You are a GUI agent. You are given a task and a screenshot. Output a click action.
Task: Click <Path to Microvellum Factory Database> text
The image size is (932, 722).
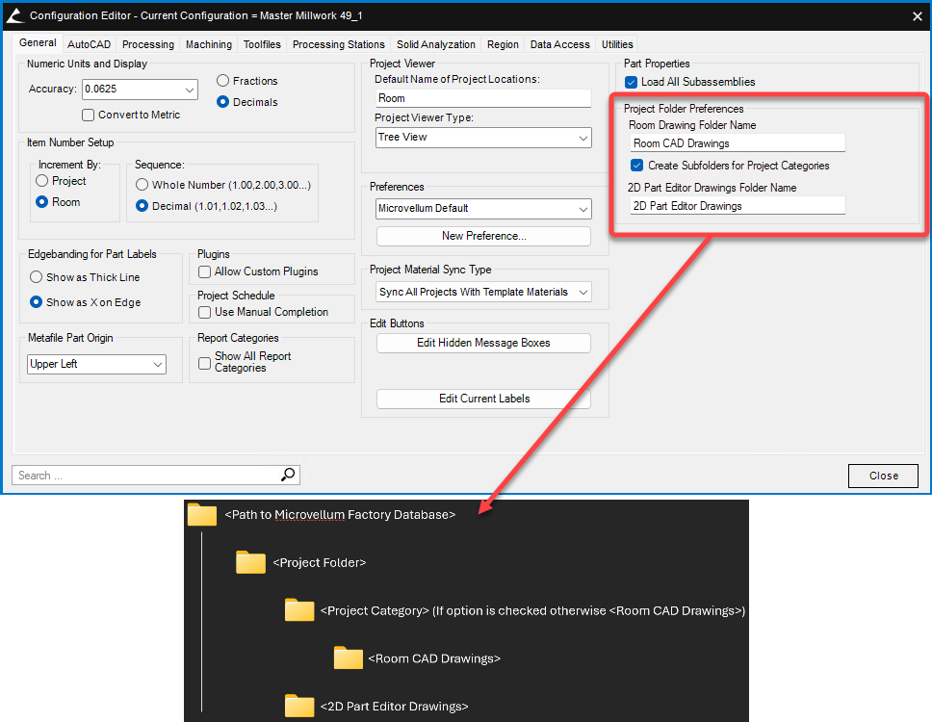[x=340, y=515]
